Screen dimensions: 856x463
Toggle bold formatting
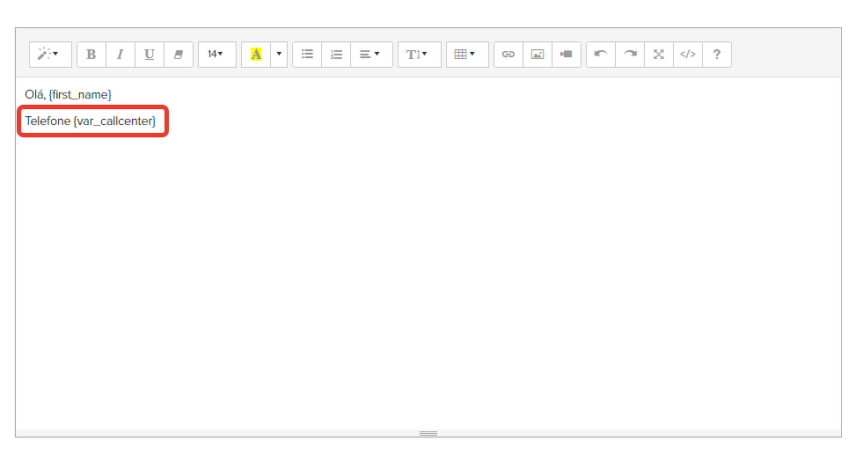(91, 55)
